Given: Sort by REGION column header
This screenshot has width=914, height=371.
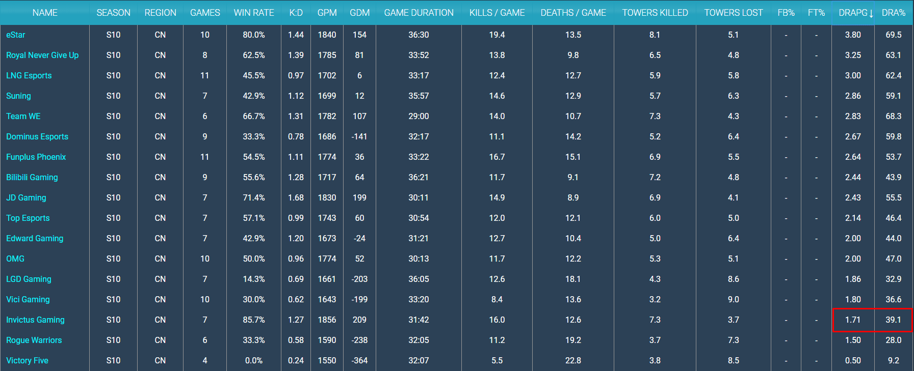Looking at the screenshot, I should [160, 13].
